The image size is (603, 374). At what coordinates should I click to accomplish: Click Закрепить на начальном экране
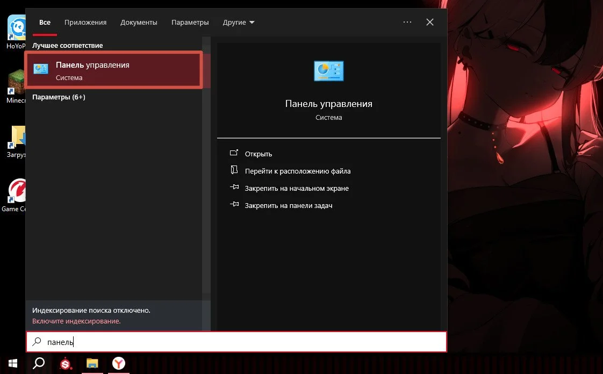click(x=297, y=189)
